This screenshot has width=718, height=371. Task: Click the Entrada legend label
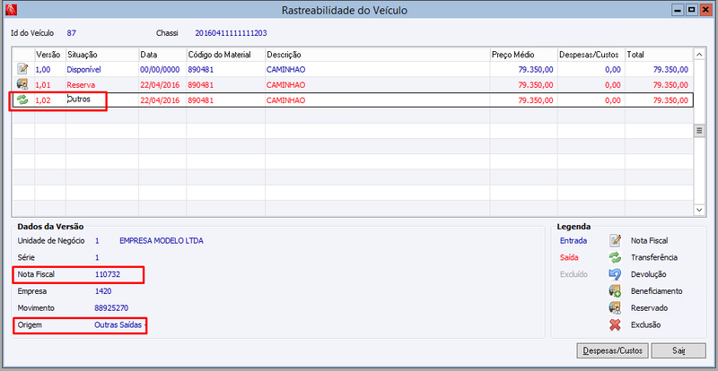(574, 241)
